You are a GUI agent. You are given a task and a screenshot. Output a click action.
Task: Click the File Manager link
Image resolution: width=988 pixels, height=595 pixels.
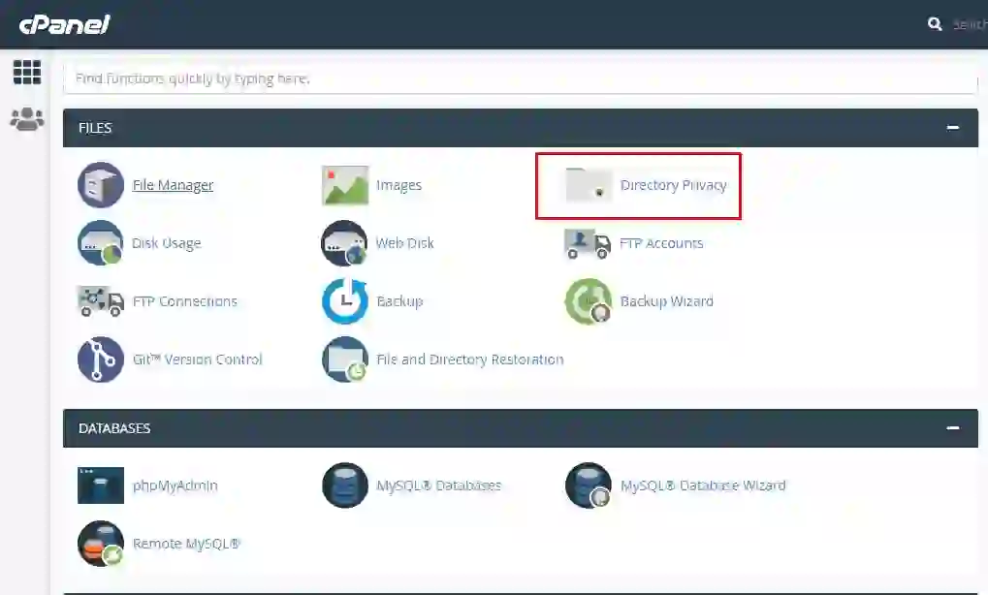coord(173,185)
